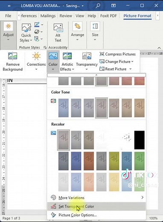The height and width of the screenshot is (222, 163).
Task: Choose Sepia recolor thumbnail
Action: (89, 140)
